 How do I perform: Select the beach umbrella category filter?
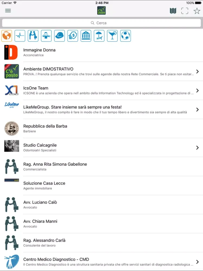[x=99, y=36]
